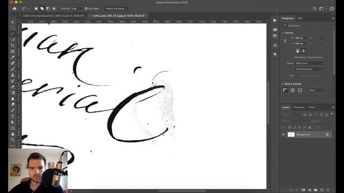Viewport: 344px width, 193px height.
Task: Collapse the Rulers & Grids section
Action: coord(282,84)
